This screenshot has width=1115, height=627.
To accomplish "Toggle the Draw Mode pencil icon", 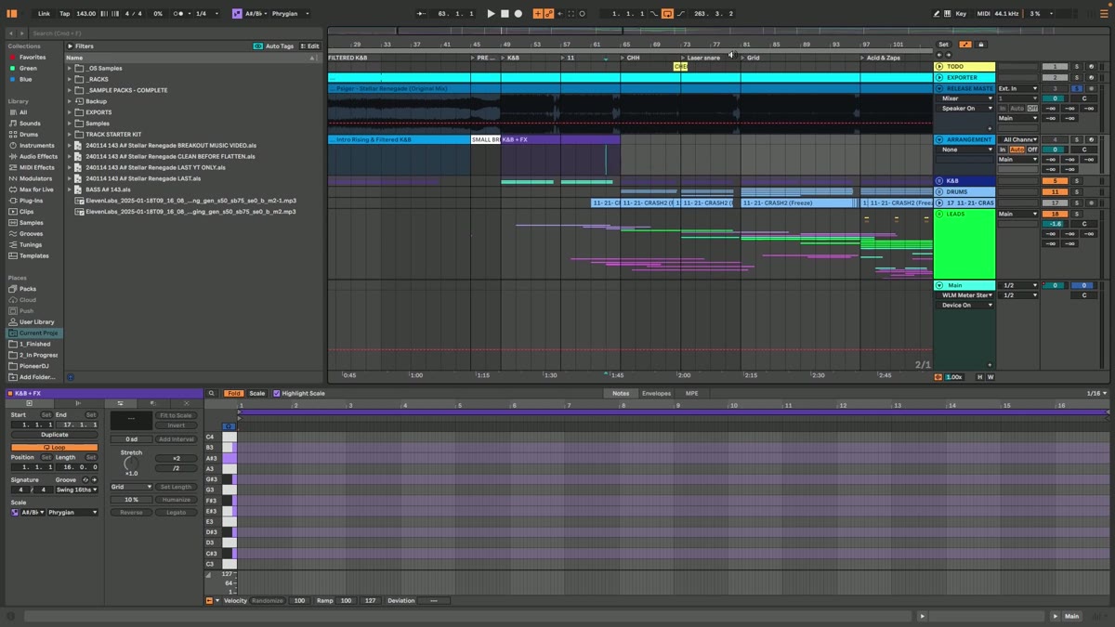I will pos(936,14).
